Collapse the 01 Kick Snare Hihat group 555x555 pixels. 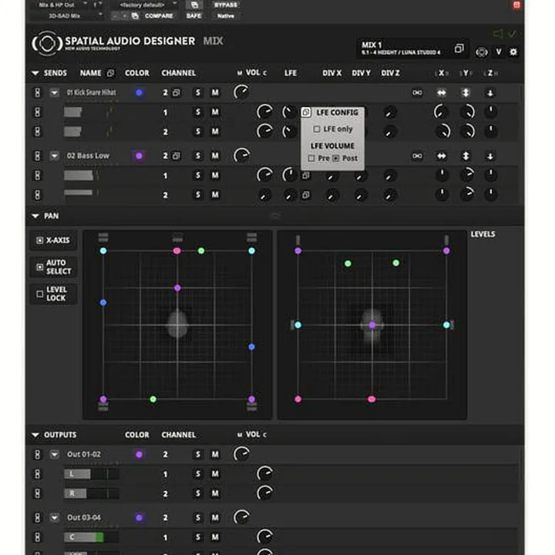click(x=54, y=92)
